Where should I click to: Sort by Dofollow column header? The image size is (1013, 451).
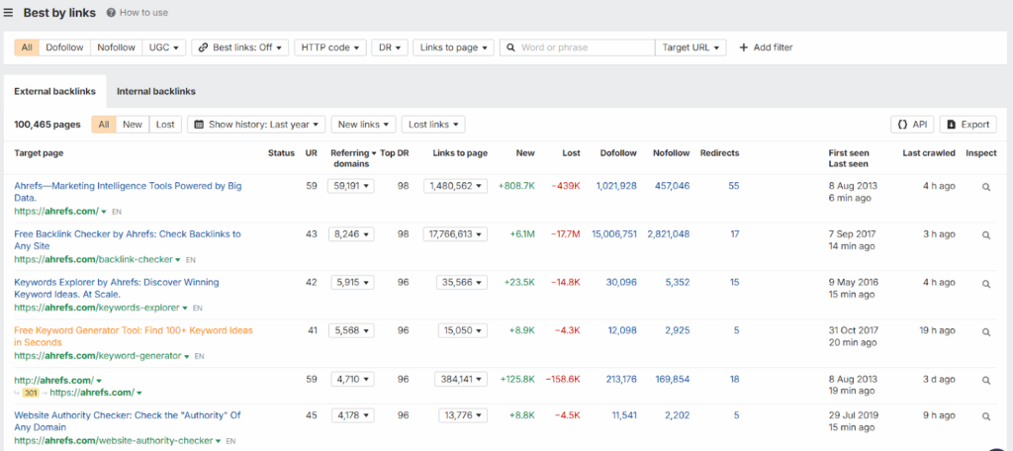[618, 153]
